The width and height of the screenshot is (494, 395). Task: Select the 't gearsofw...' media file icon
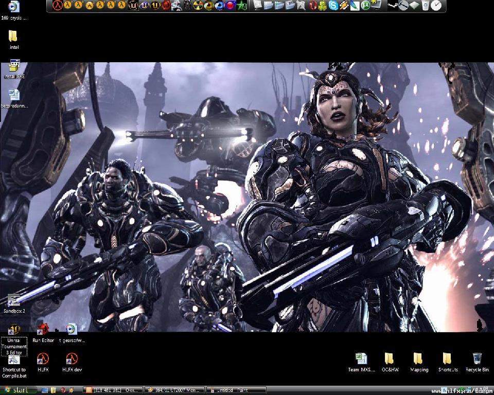(72, 333)
